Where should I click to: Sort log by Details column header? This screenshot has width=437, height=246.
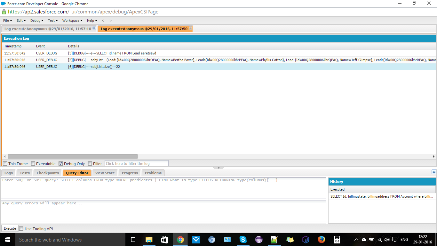251,46
